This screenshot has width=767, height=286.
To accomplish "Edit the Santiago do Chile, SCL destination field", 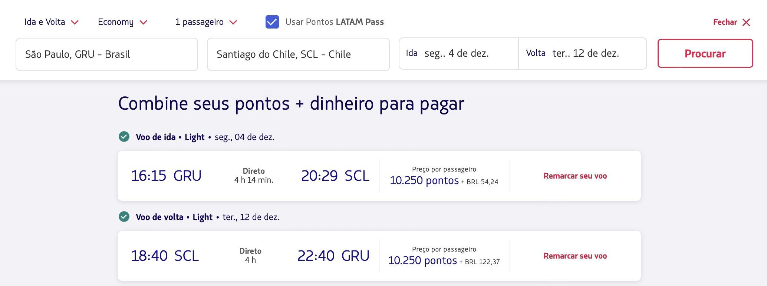I will click(x=298, y=54).
